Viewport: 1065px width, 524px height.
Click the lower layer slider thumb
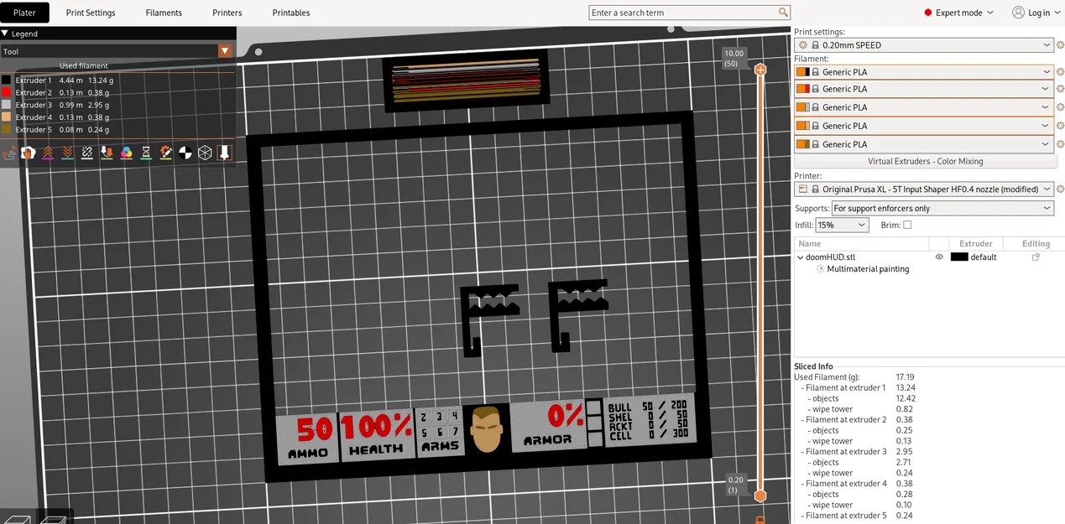760,495
